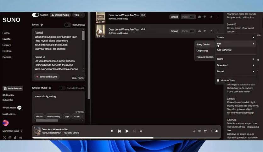Viewport: 263px width, 152px height.
Task: Extend the 1:51 Dear John song
Action: [174, 31]
